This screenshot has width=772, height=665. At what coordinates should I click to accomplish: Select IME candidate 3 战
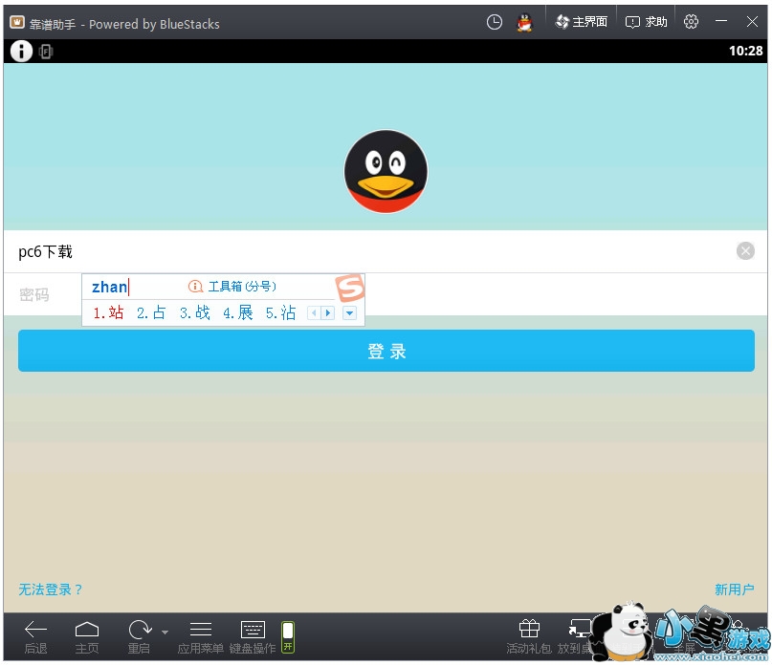click(x=195, y=312)
